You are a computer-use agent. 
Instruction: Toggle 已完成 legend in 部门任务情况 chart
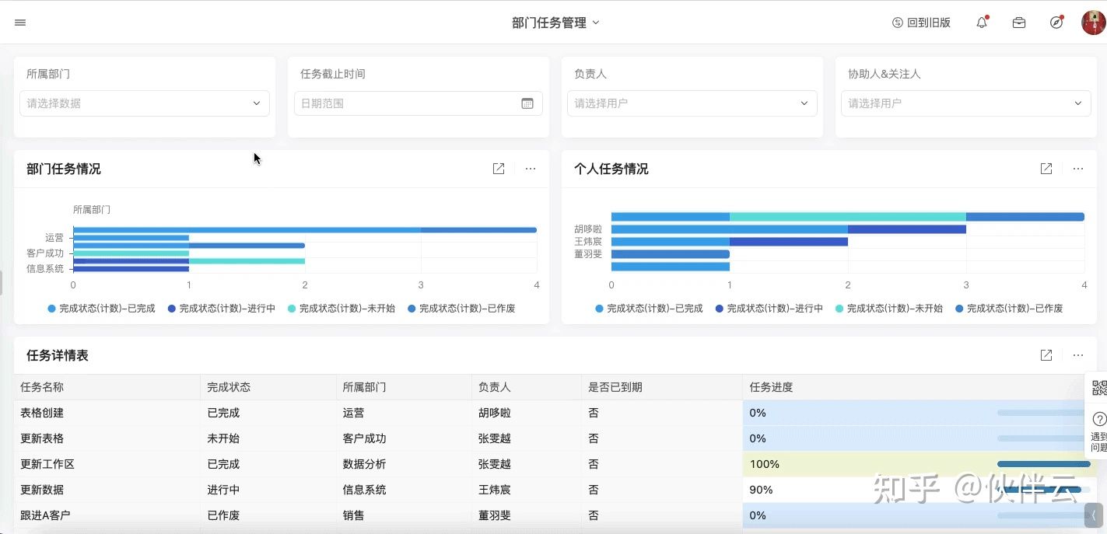coord(101,309)
